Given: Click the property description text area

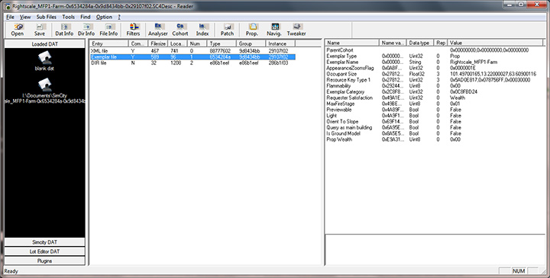Looking at the screenshot, I should [435, 250].
